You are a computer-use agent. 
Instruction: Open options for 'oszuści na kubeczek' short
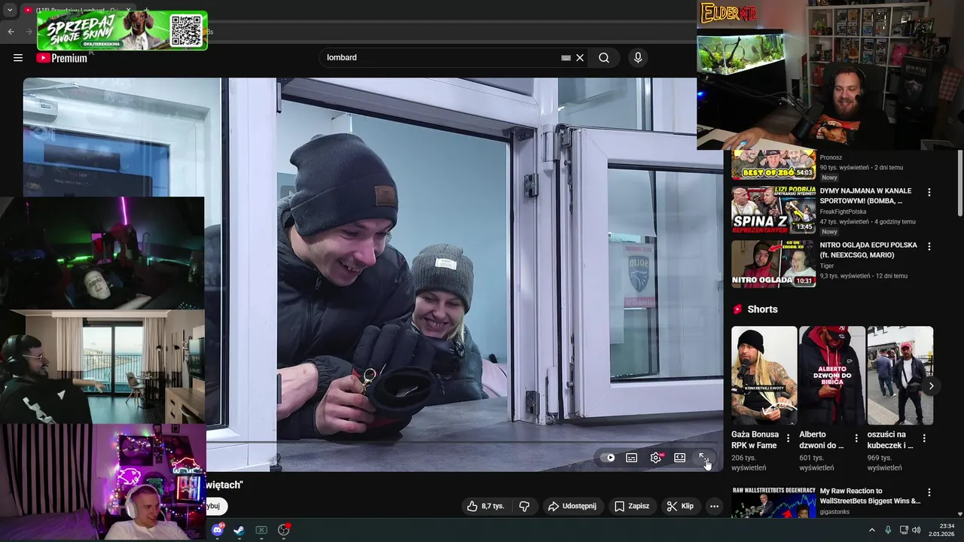point(924,438)
